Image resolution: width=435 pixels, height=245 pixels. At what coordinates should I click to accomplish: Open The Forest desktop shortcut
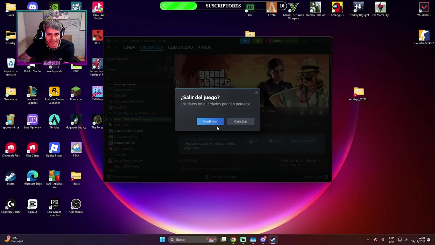point(98,122)
